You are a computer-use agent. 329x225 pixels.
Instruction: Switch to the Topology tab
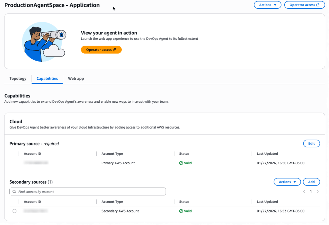pos(18,78)
